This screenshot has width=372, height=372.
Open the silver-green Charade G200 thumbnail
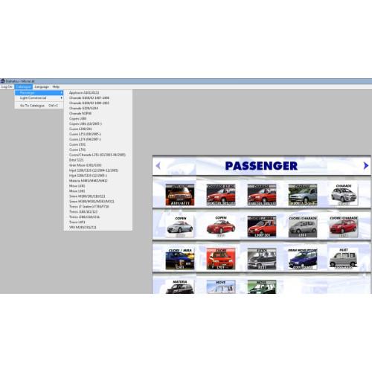[x=303, y=195]
